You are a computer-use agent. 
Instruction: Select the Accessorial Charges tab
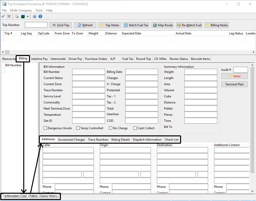[x=71, y=140]
